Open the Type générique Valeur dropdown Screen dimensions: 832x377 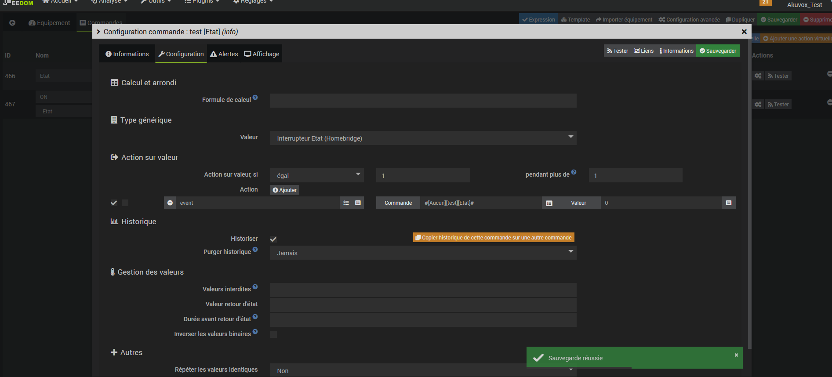[423, 138]
